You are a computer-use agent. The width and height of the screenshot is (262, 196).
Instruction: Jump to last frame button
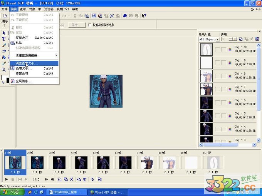[52, 179]
